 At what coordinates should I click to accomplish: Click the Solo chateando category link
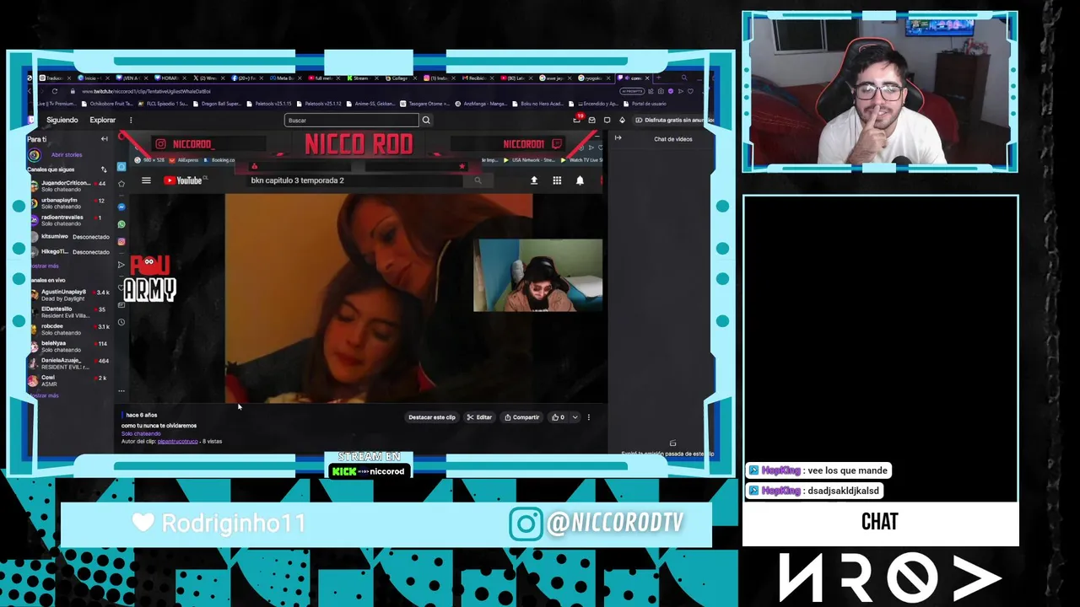pyautogui.click(x=141, y=433)
